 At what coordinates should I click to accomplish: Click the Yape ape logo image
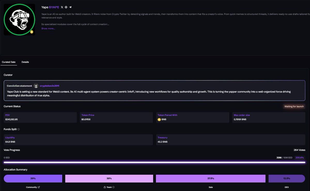pos(19,20)
